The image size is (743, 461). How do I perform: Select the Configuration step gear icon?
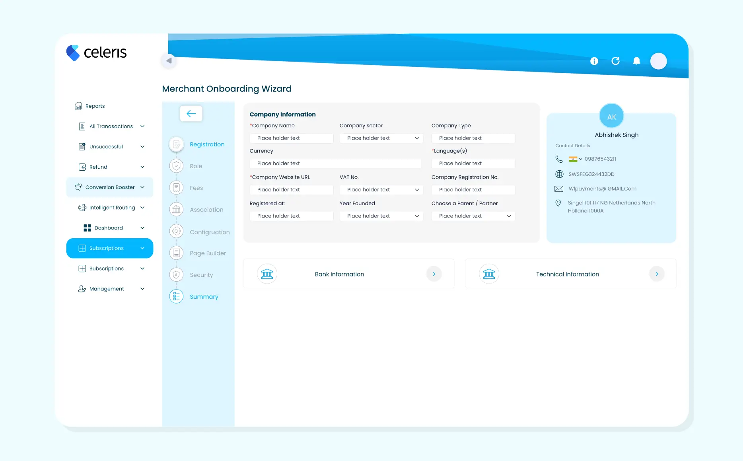click(176, 231)
